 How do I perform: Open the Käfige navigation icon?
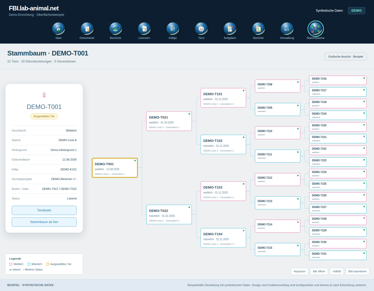(173, 29)
